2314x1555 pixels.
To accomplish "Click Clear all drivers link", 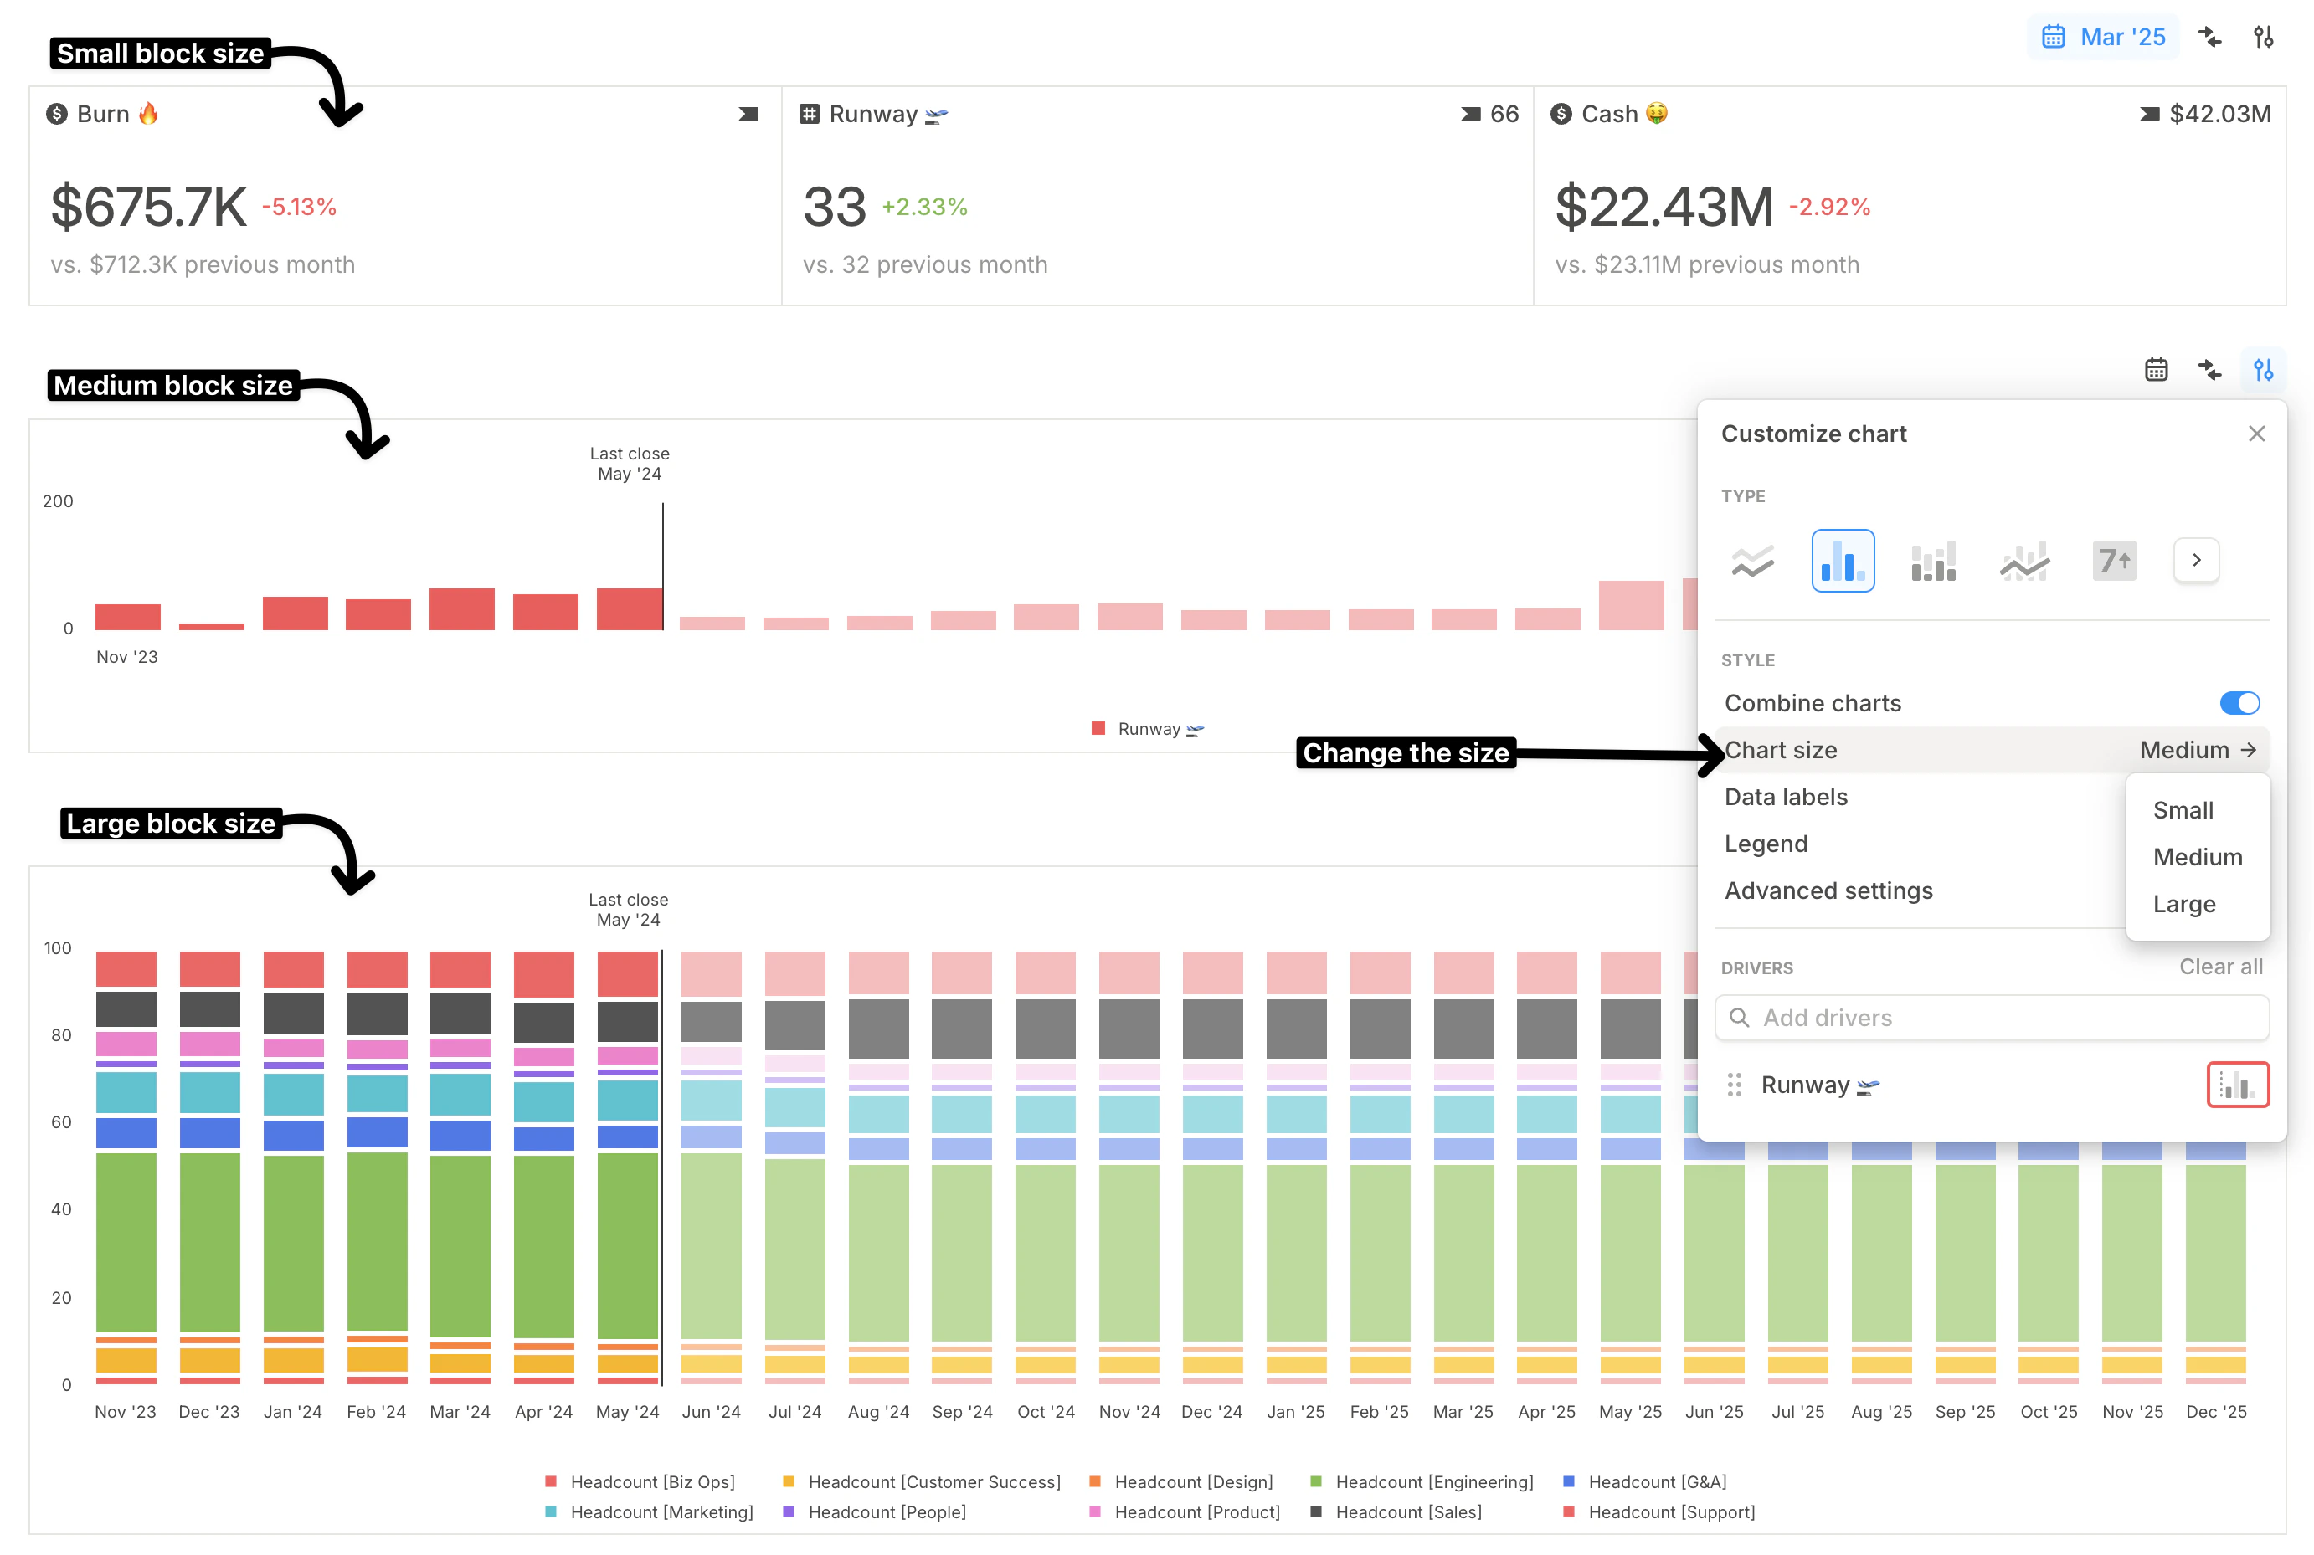I will 2219,967.
